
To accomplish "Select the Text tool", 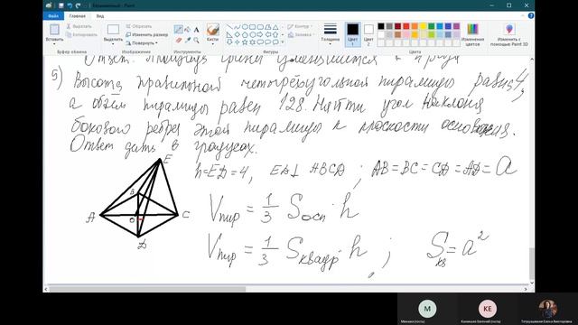I will click(197, 30).
